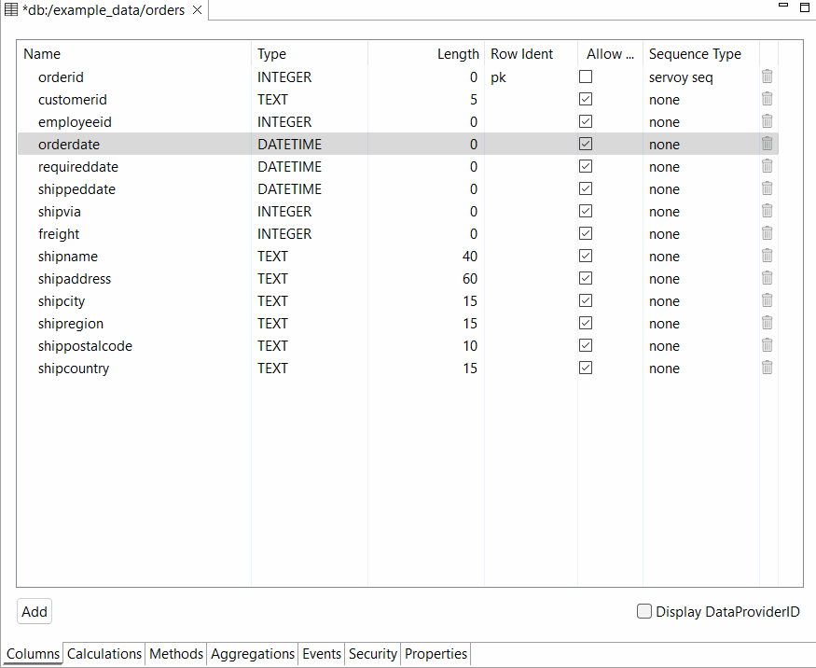Toggle the Display DataProviderID checkbox
Screen dimensions: 816x668
pos(644,612)
